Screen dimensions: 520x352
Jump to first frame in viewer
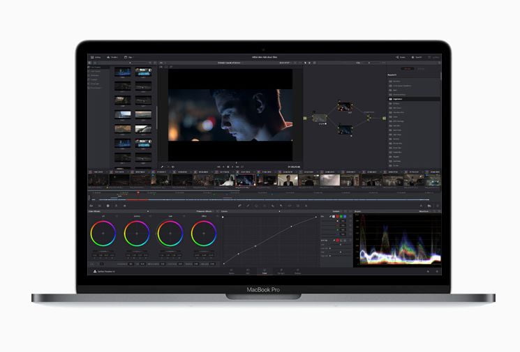[x=218, y=167]
